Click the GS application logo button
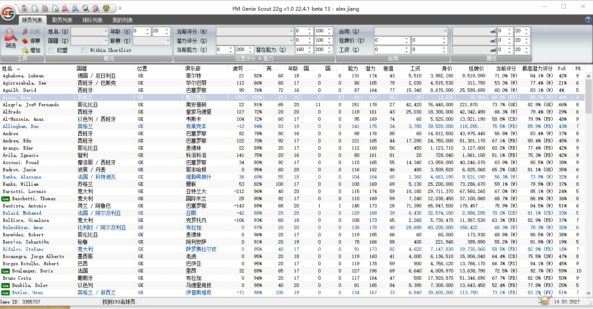This screenshot has width=593, height=309. click(8, 12)
